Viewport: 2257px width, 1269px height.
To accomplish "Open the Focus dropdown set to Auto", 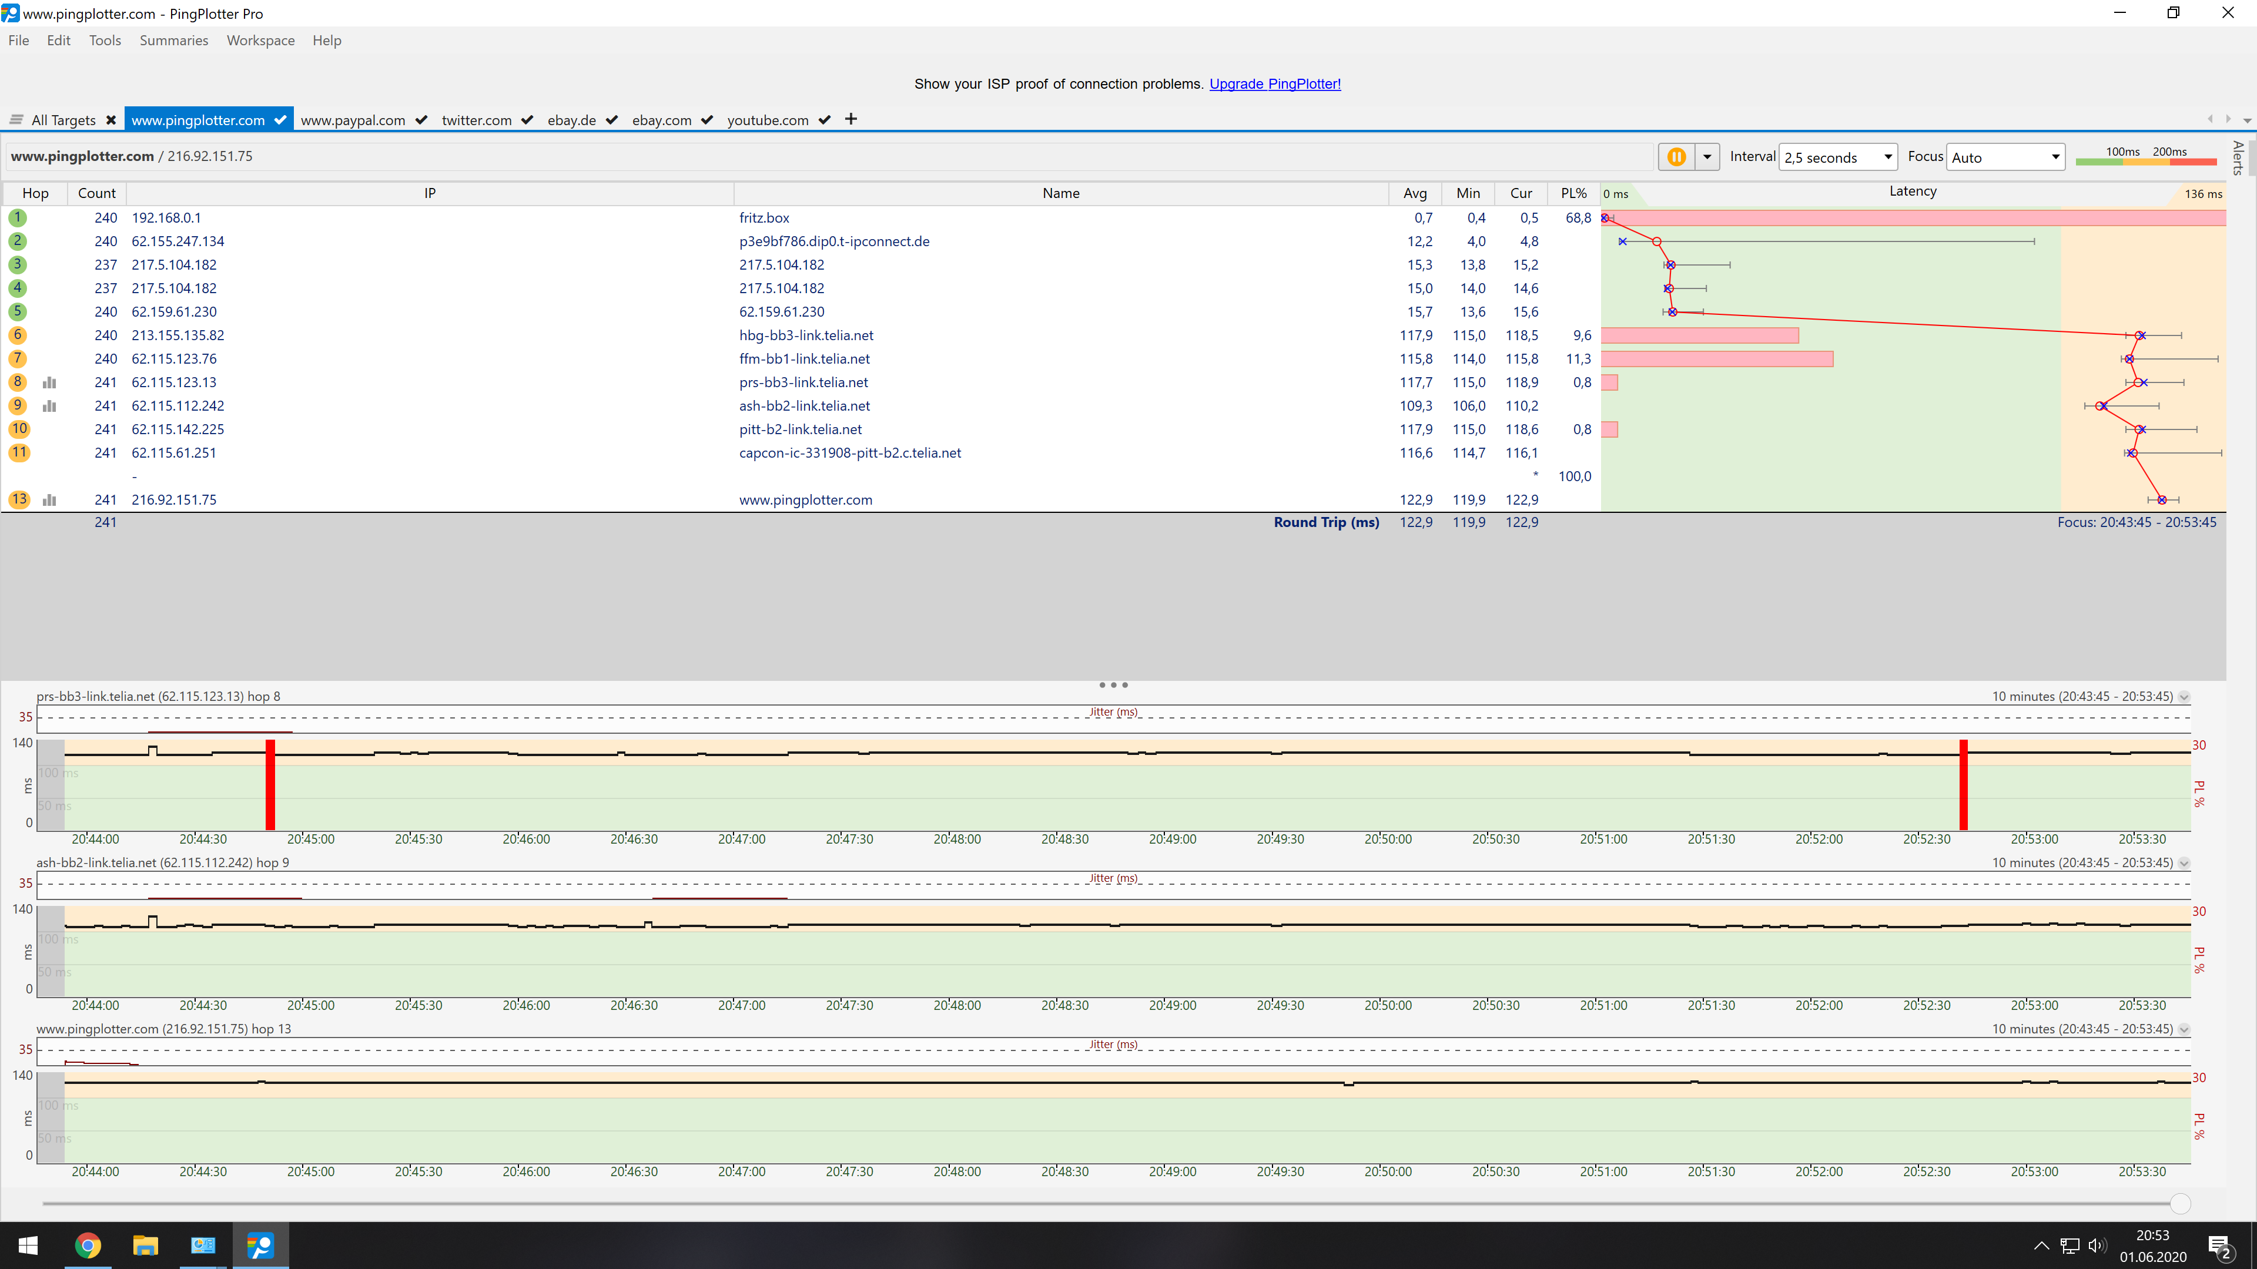I will coord(2005,157).
